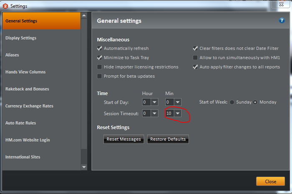Select Sunday as Start of Week

tap(232, 102)
